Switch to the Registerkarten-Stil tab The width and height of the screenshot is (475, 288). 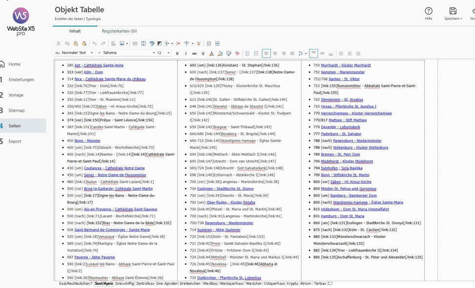pyautogui.click(x=119, y=31)
